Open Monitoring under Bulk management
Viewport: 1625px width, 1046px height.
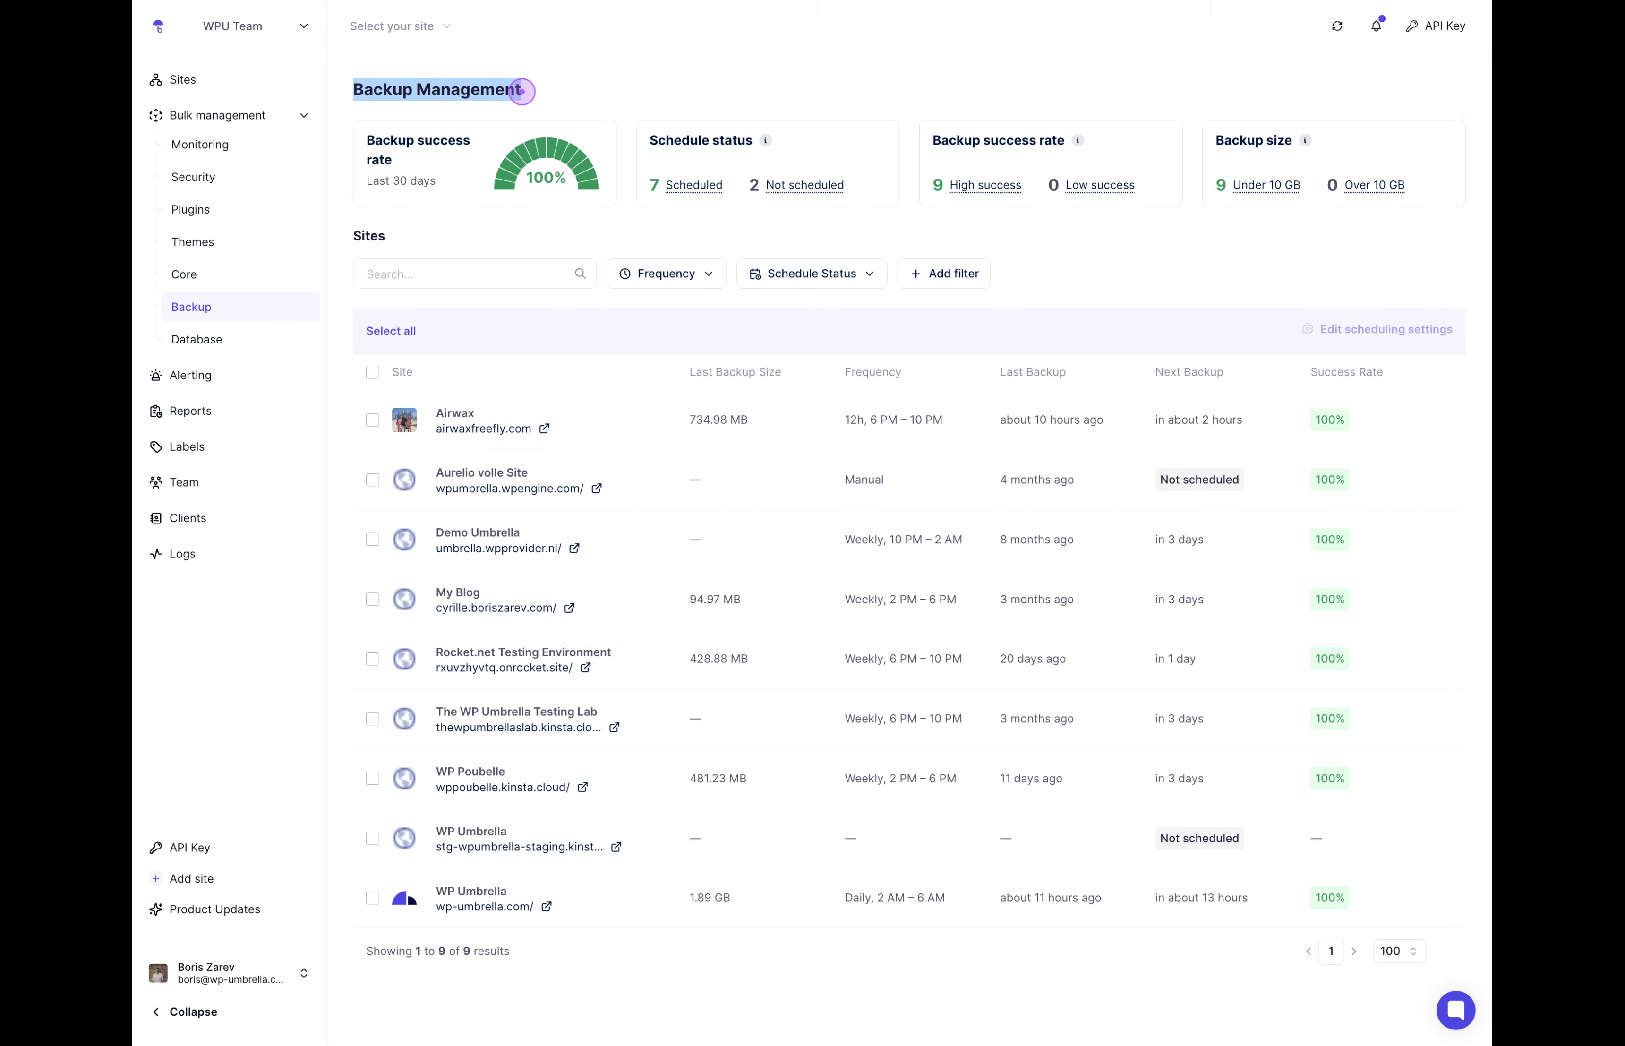pyautogui.click(x=200, y=145)
